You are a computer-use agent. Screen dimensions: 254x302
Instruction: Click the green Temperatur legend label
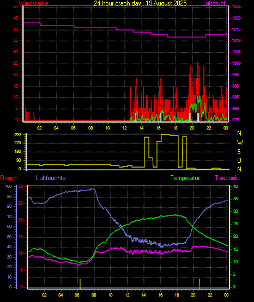185,178
